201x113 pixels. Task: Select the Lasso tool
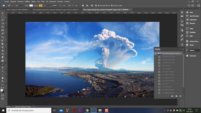click(3, 20)
